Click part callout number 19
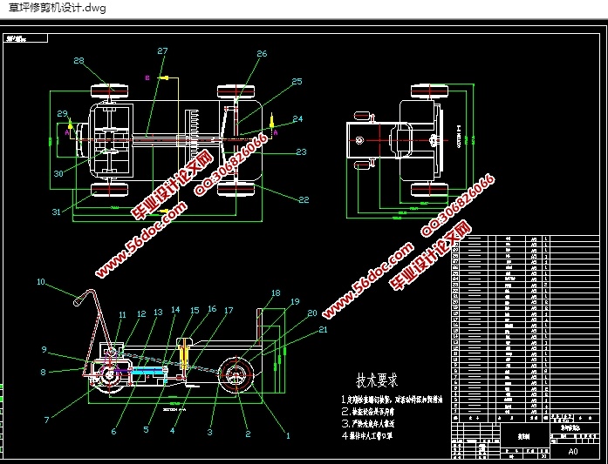This screenshot has height=464, width=608. [x=295, y=301]
